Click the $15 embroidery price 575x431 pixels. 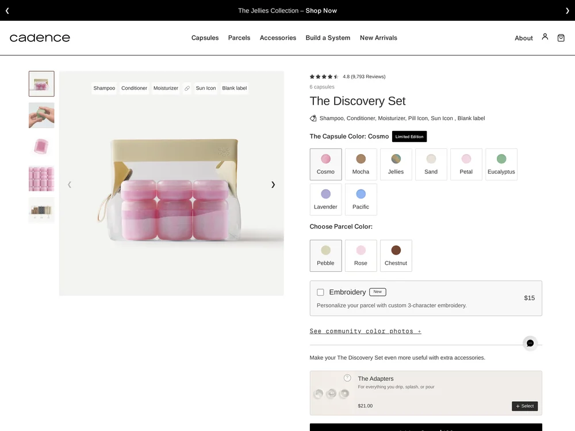pos(529,298)
